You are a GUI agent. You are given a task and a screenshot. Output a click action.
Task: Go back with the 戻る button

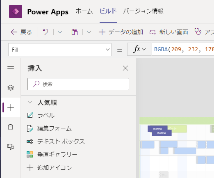click(21, 32)
